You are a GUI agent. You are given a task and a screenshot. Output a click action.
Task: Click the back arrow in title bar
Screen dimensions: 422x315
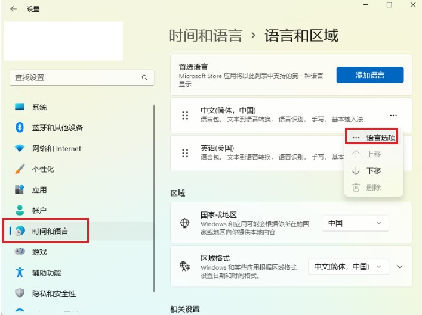(13, 9)
